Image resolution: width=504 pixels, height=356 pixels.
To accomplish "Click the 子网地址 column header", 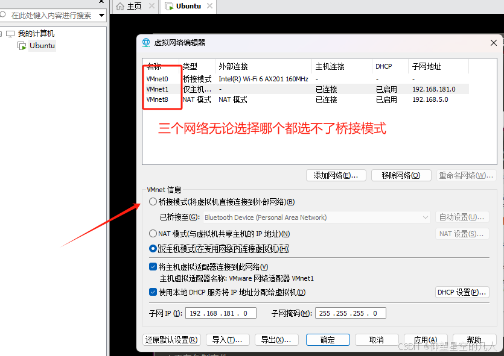I will tap(438, 66).
